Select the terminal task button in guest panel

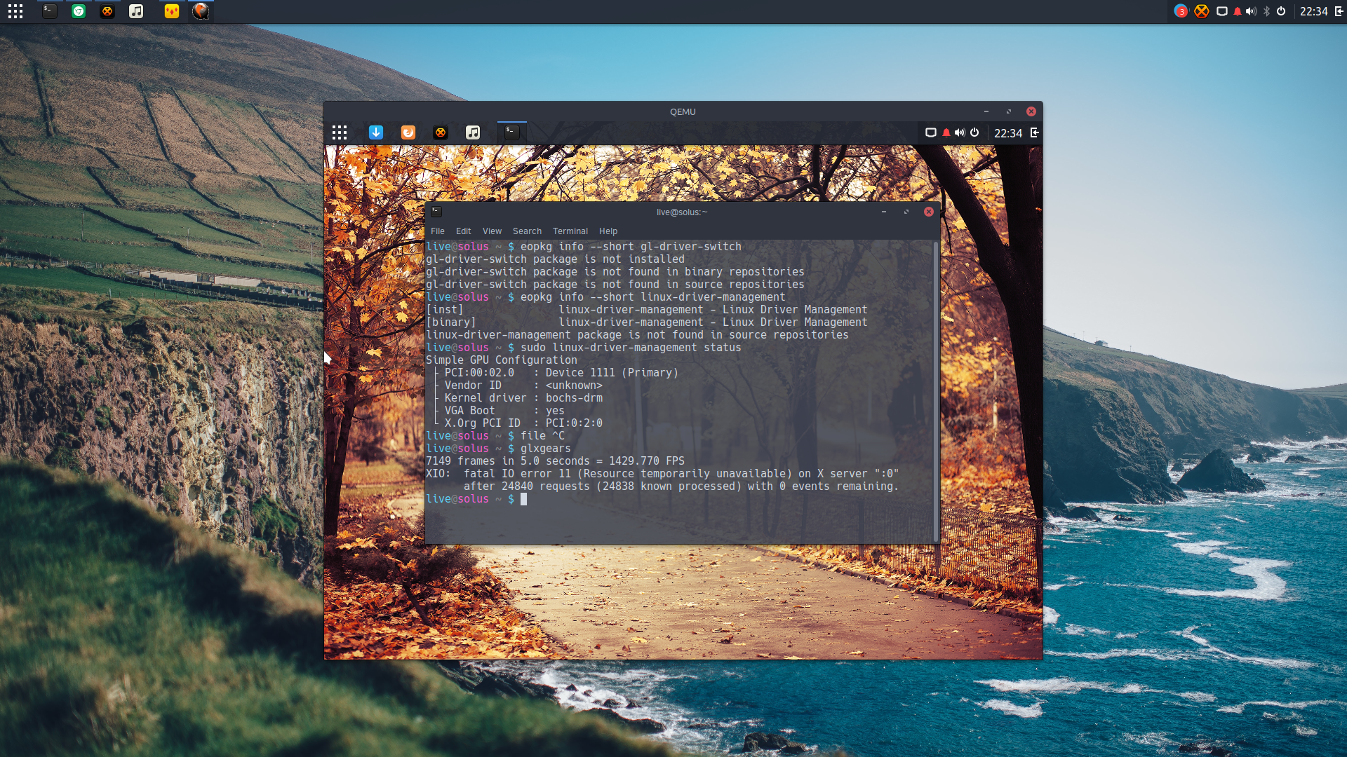click(x=512, y=132)
